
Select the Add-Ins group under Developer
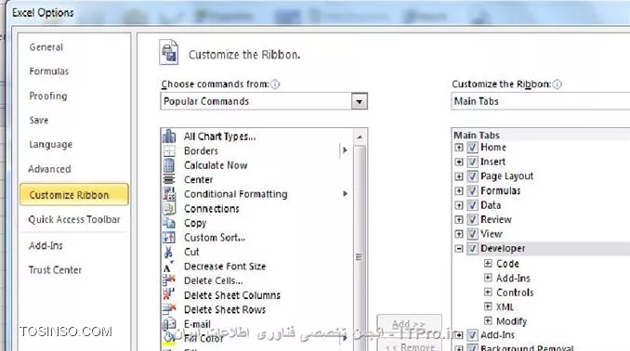(x=513, y=278)
